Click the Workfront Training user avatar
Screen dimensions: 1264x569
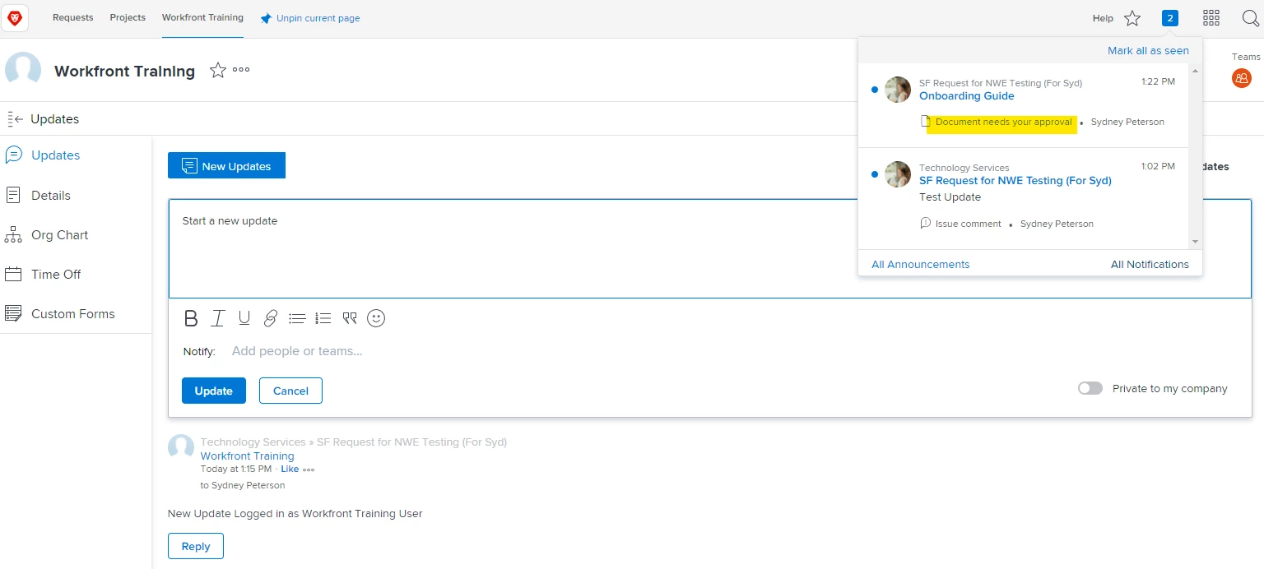point(23,70)
